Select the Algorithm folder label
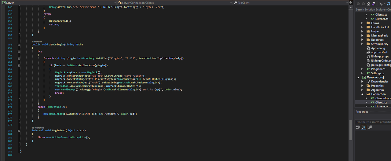This screenshot has height=161, width=391. point(378,90)
